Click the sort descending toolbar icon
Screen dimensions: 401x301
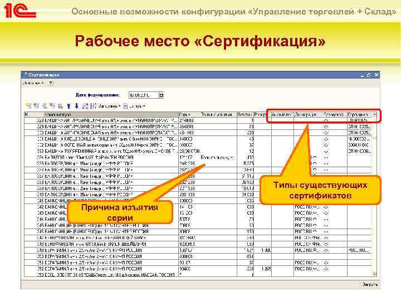point(93,106)
